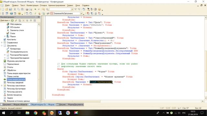The width and height of the screenshot is (207, 116).
Task: Comment out lines using the // icon
Action: point(35,14)
